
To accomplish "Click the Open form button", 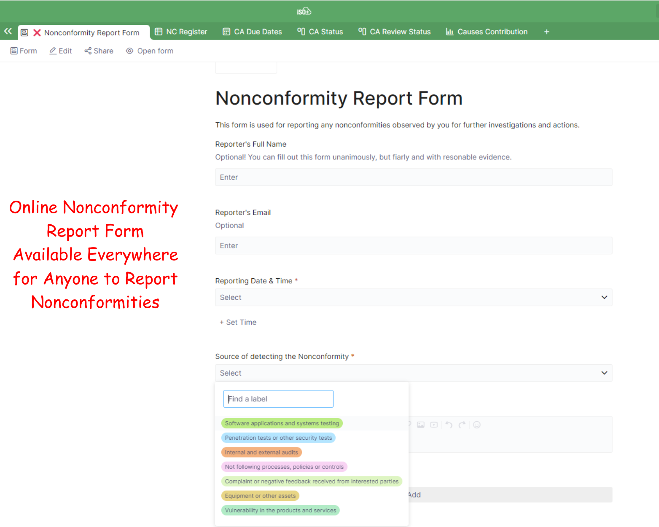I will click(150, 51).
